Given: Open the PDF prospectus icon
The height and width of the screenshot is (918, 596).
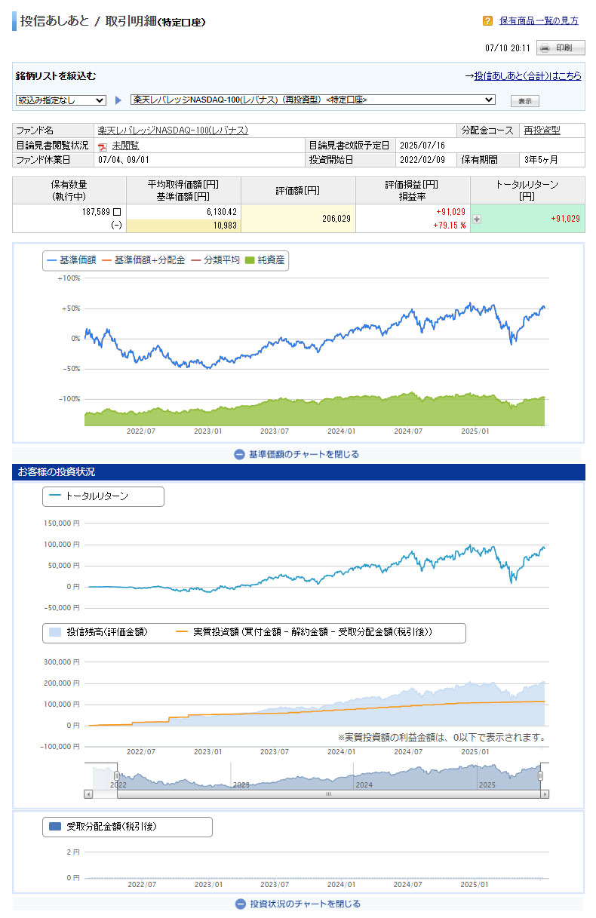Looking at the screenshot, I should 103,146.
